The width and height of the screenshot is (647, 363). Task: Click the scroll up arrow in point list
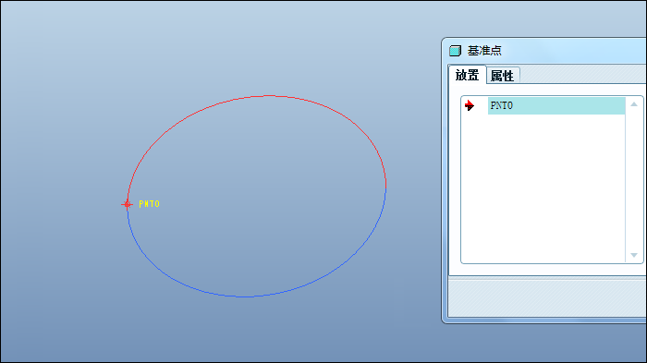click(x=634, y=104)
